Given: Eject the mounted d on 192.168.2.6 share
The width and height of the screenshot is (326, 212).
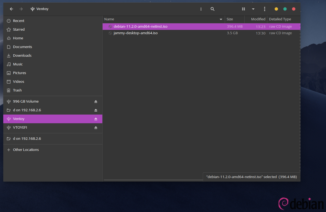Looking at the screenshot, I should click(96, 110).
